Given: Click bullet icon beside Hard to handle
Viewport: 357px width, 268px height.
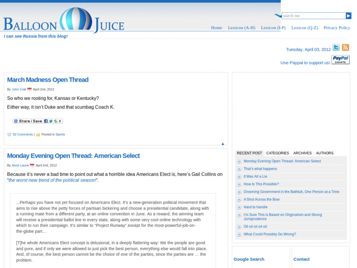Looking at the screenshot, I should [x=239, y=207].
